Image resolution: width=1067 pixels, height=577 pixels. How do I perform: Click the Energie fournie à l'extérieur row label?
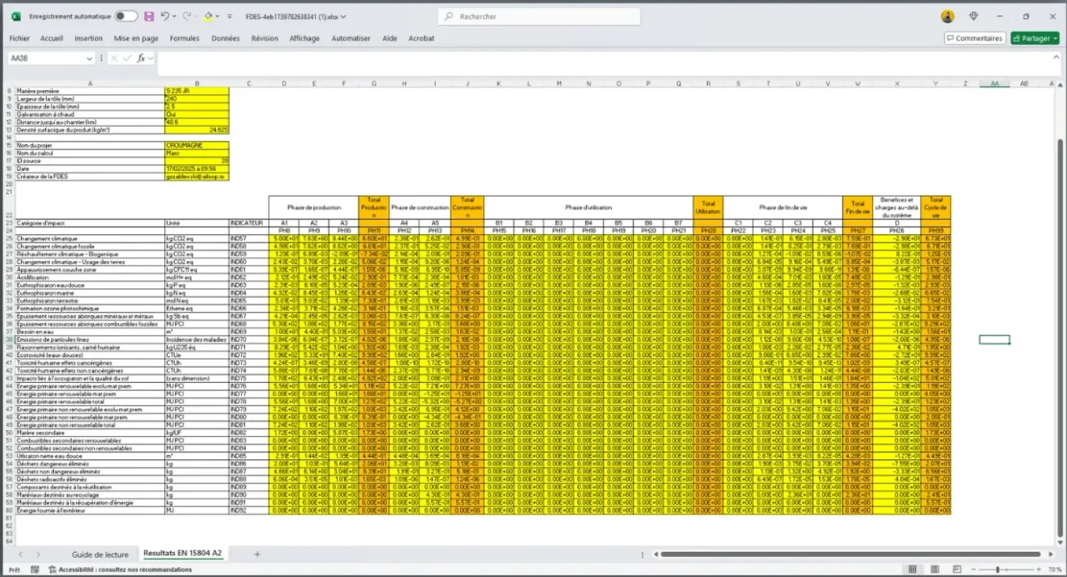point(90,510)
